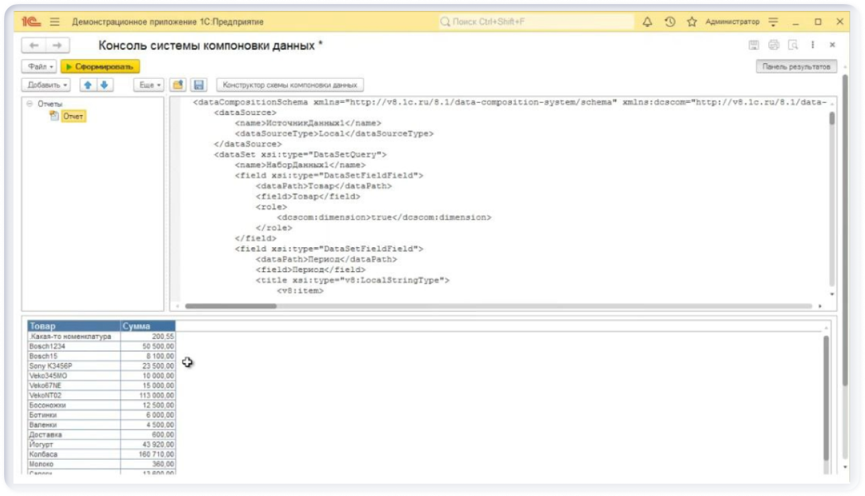Click the printer icon in the form header

pos(774,45)
